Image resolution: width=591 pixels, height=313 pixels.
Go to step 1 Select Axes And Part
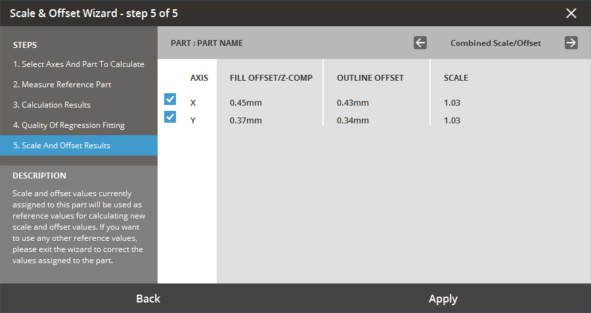click(79, 64)
